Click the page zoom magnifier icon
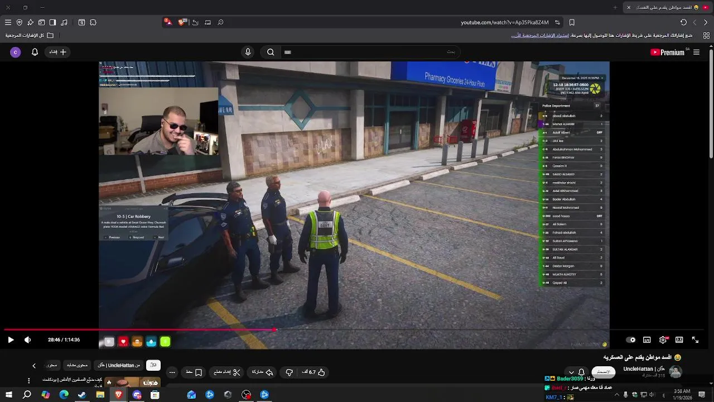The height and width of the screenshot is (402, 714). point(220,22)
